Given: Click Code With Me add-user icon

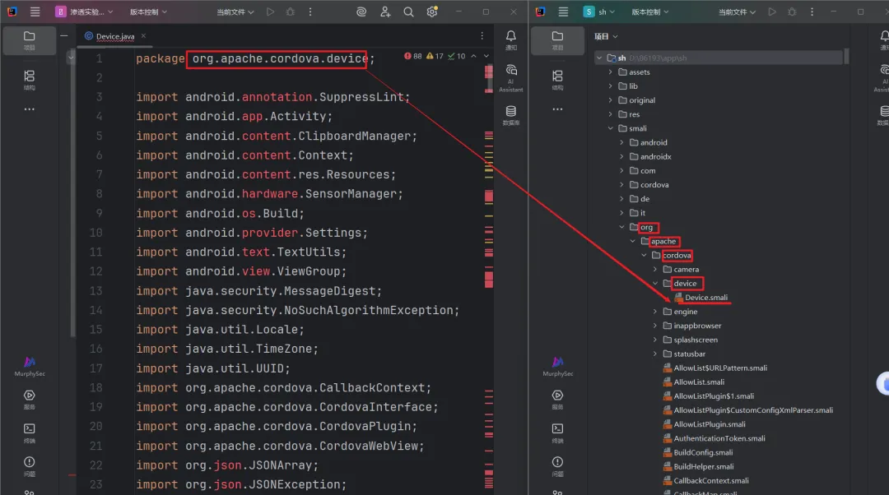Looking at the screenshot, I should click(x=385, y=12).
